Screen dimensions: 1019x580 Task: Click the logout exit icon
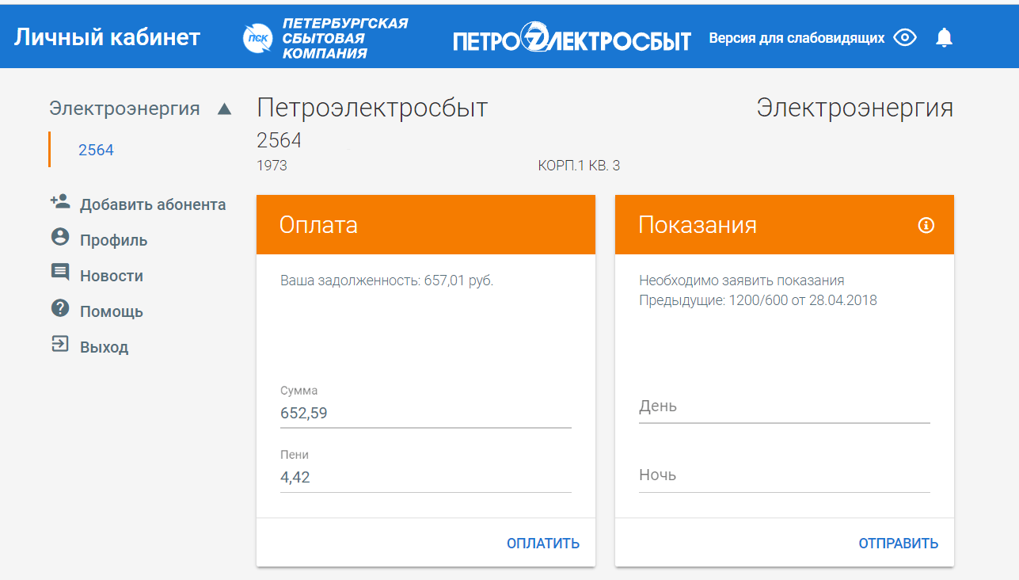60,344
